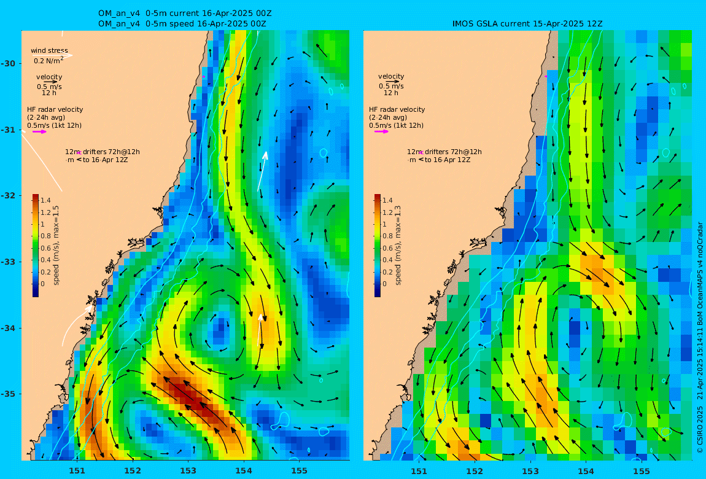Click the -34 latitude axis label
Screen dimensions: 706x479
tap(7, 328)
